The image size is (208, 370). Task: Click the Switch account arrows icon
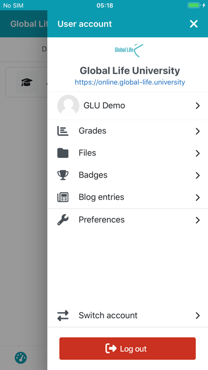63,315
